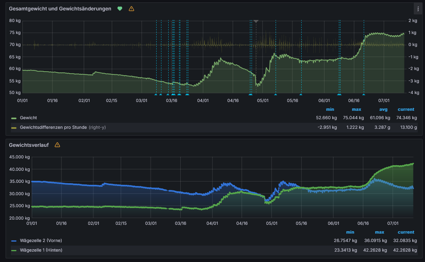Viewport: 425px width, 262px height.
Task: Sort the first legend by min column
Action: (x=330, y=109)
